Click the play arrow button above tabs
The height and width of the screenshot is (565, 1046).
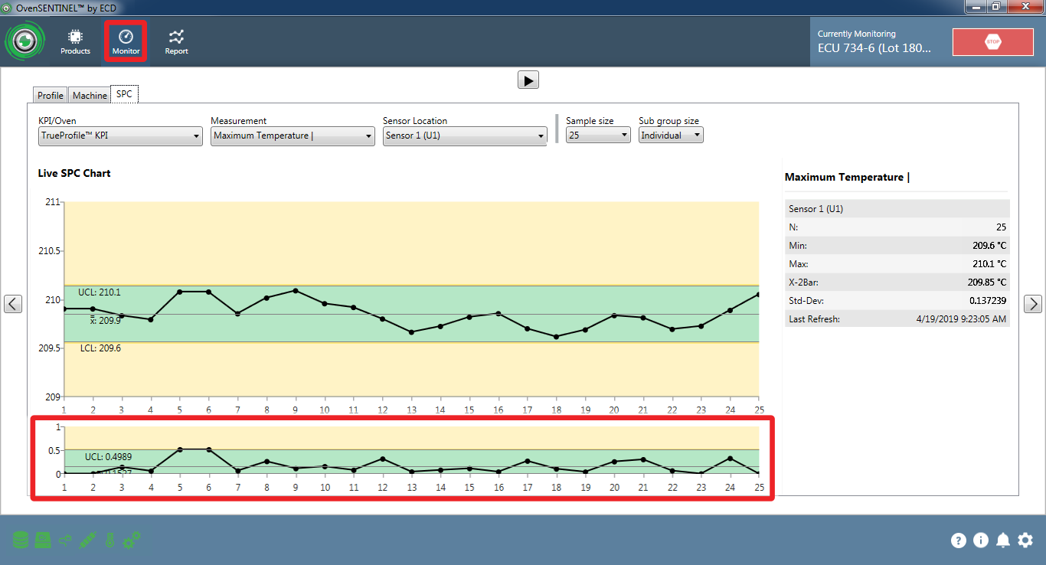coord(528,80)
